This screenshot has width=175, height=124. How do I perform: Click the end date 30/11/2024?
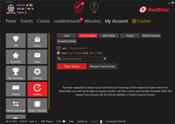(x=96, y=53)
